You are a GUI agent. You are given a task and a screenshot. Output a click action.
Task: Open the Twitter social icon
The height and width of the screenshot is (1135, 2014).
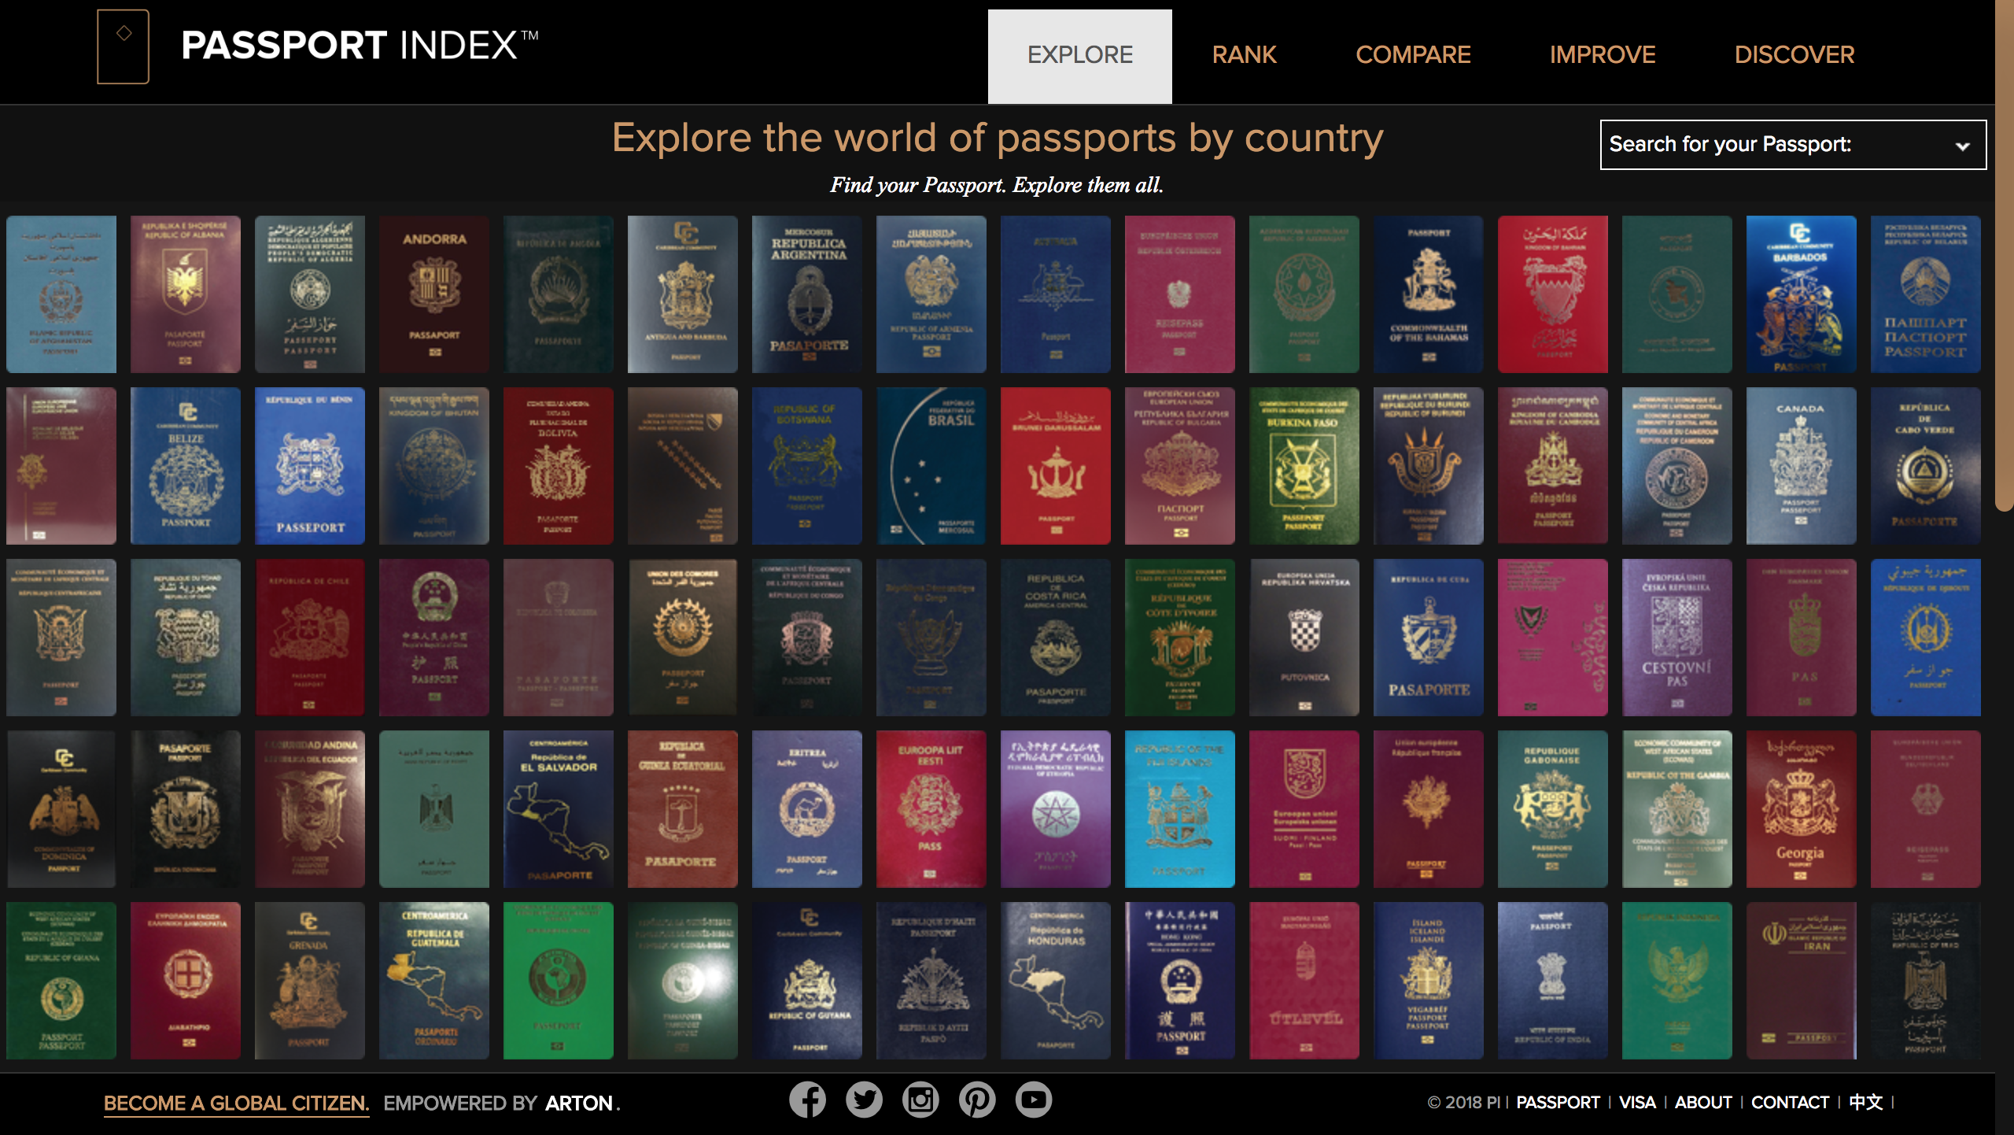[x=864, y=1100]
